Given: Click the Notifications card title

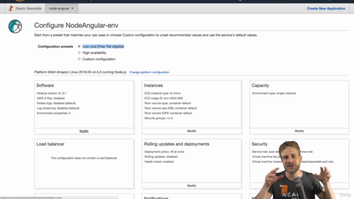Looking at the screenshot, I should click(x=156, y=198).
